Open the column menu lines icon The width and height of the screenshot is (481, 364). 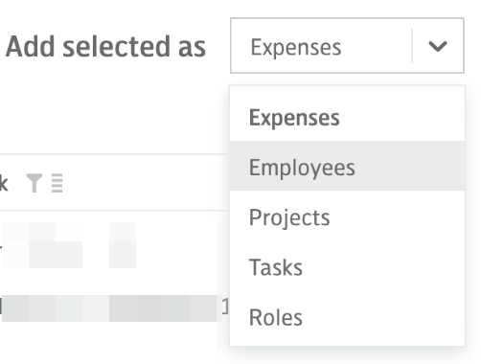click(x=57, y=183)
